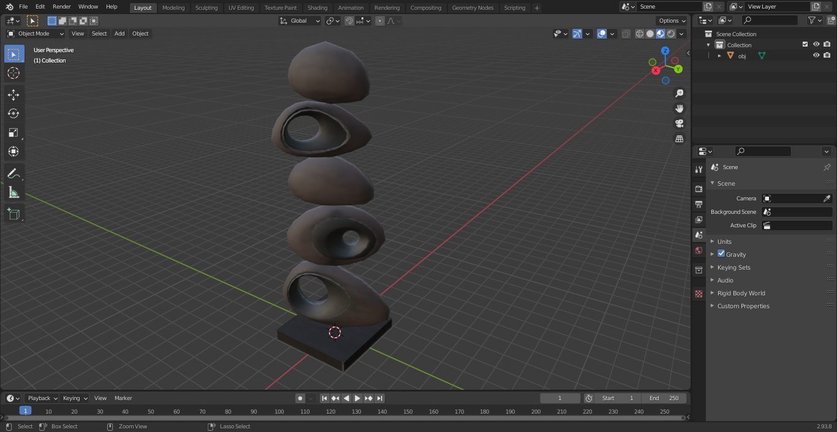
Task: Toggle proportional editing
Action: 380,21
